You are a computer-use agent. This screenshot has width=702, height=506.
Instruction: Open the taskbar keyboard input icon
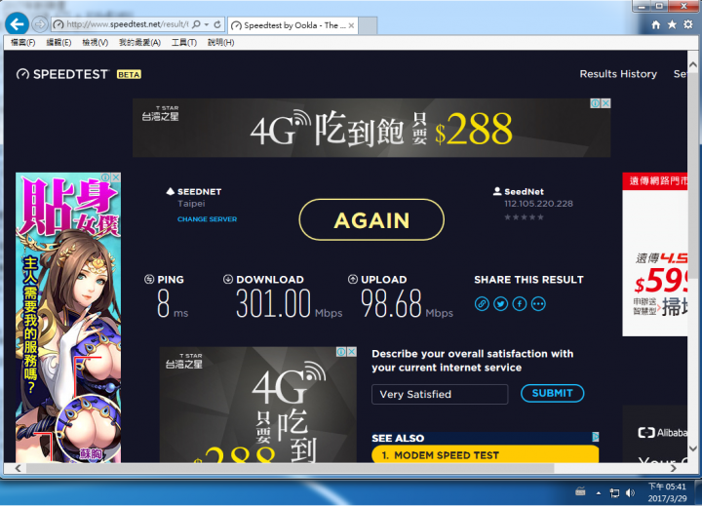coord(581,492)
